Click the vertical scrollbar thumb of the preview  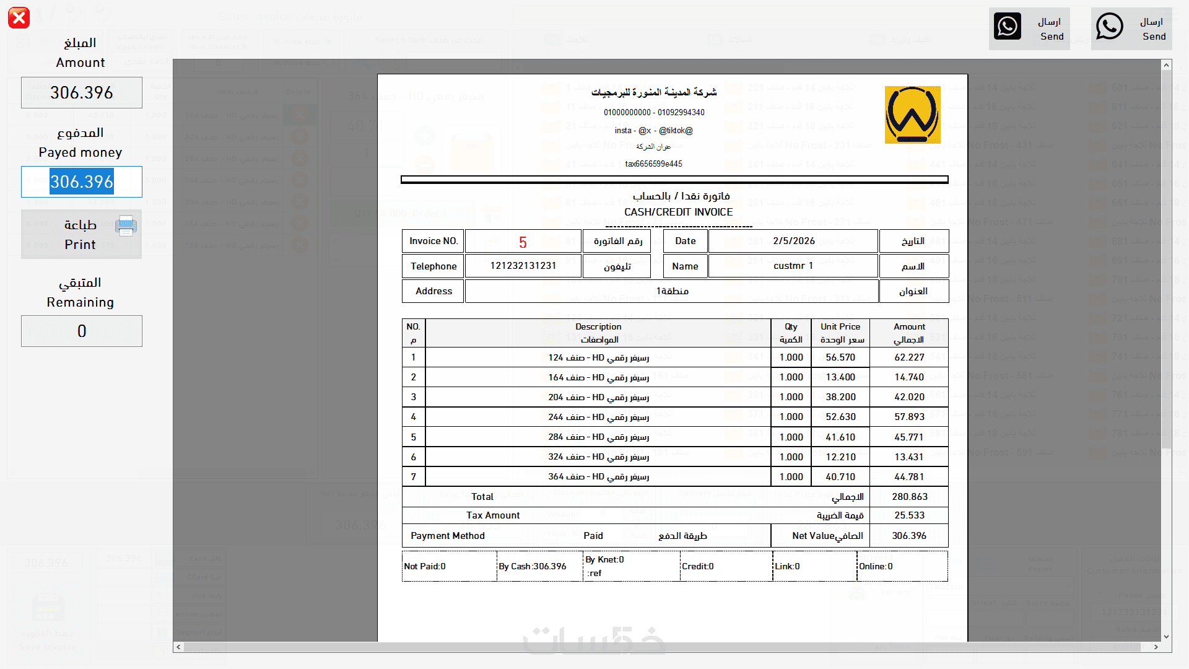click(x=1166, y=260)
